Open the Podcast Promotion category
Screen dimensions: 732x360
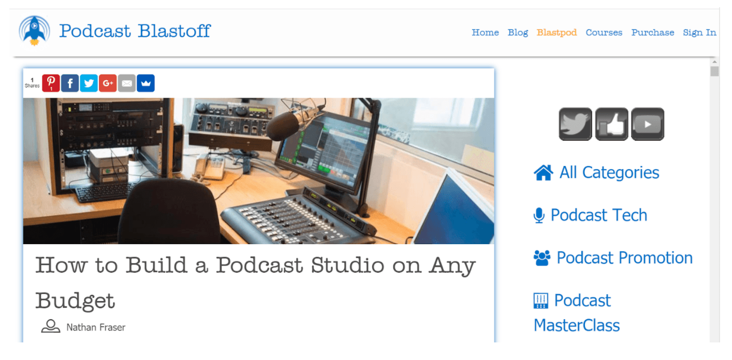pyautogui.click(x=624, y=258)
